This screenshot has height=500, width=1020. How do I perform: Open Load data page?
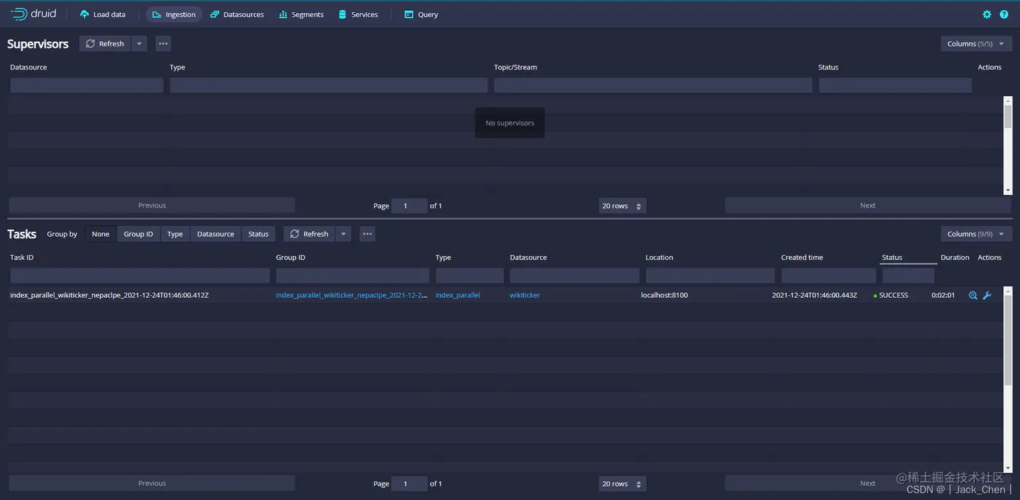pyautogui.click(x=103, y=14)
